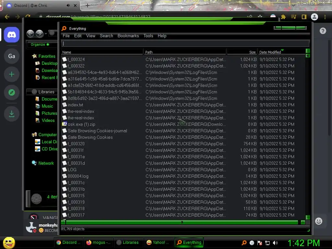Viewport: 332px width, 249px height.
Task: Select LOG file row in results
Action: 183,170
